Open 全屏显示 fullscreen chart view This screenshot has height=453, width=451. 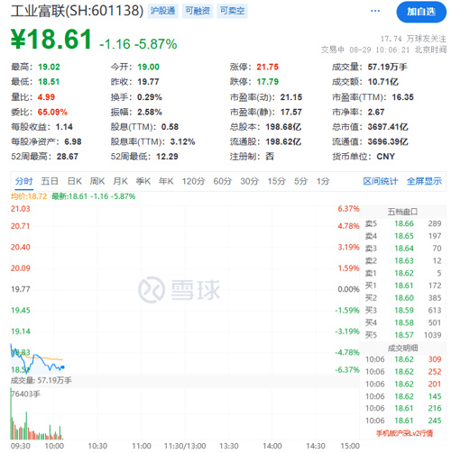(424, 181)
